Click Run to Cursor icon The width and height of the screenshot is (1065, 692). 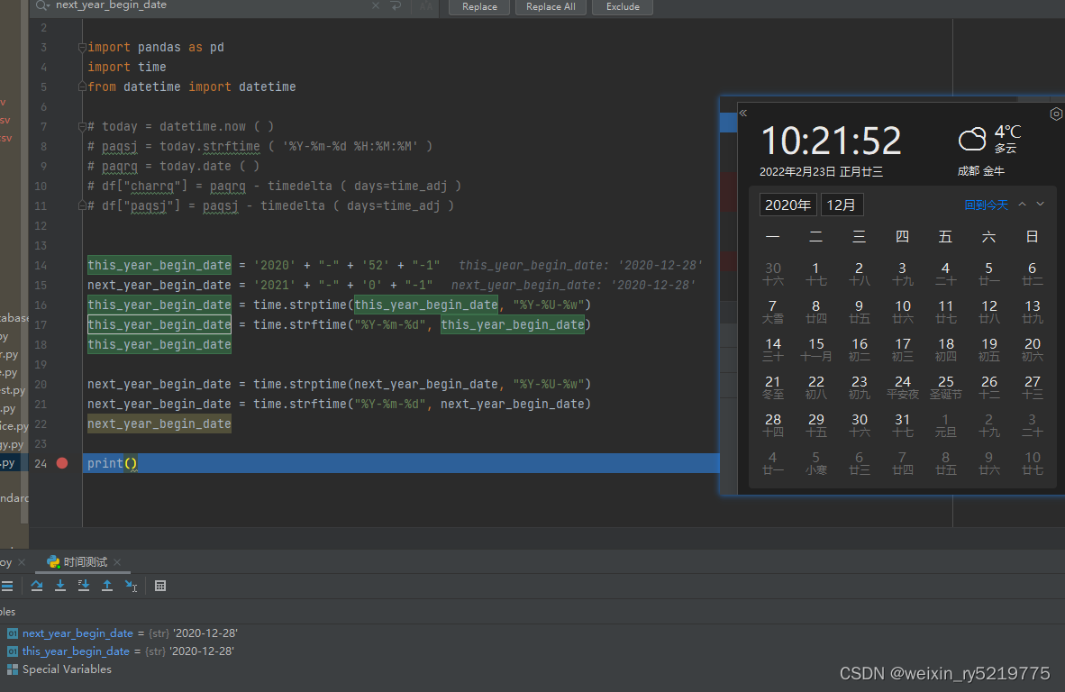pyautogui.click(x=131, y=586)
